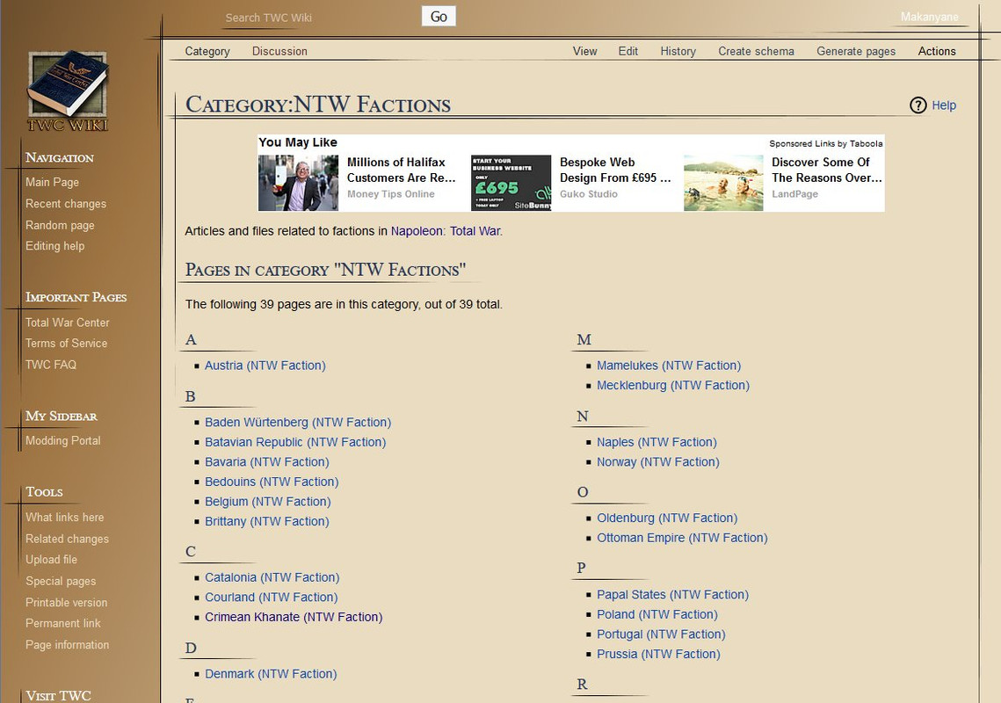Open Discover Some Of The Reasons ad headline
This screenshot has width=1001, height=703.
[x=827, y=170]
